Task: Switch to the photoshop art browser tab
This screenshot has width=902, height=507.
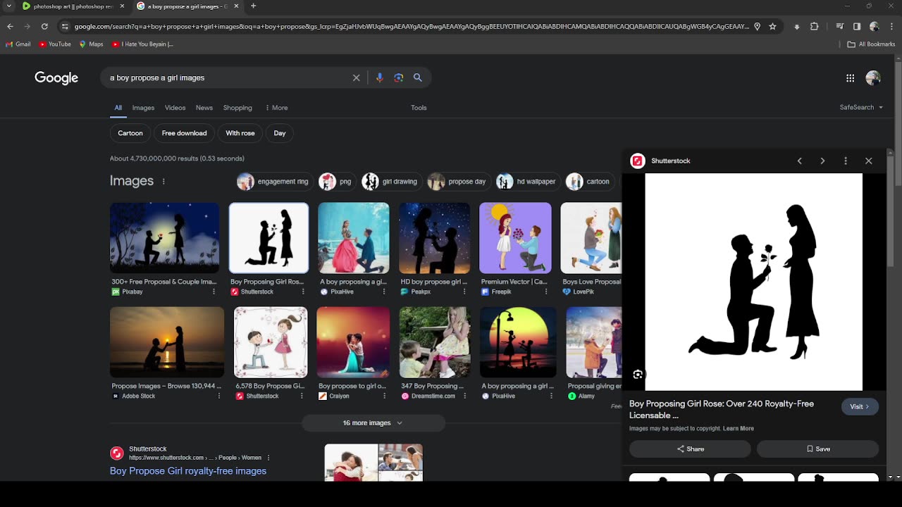Action: pos(73,6)
